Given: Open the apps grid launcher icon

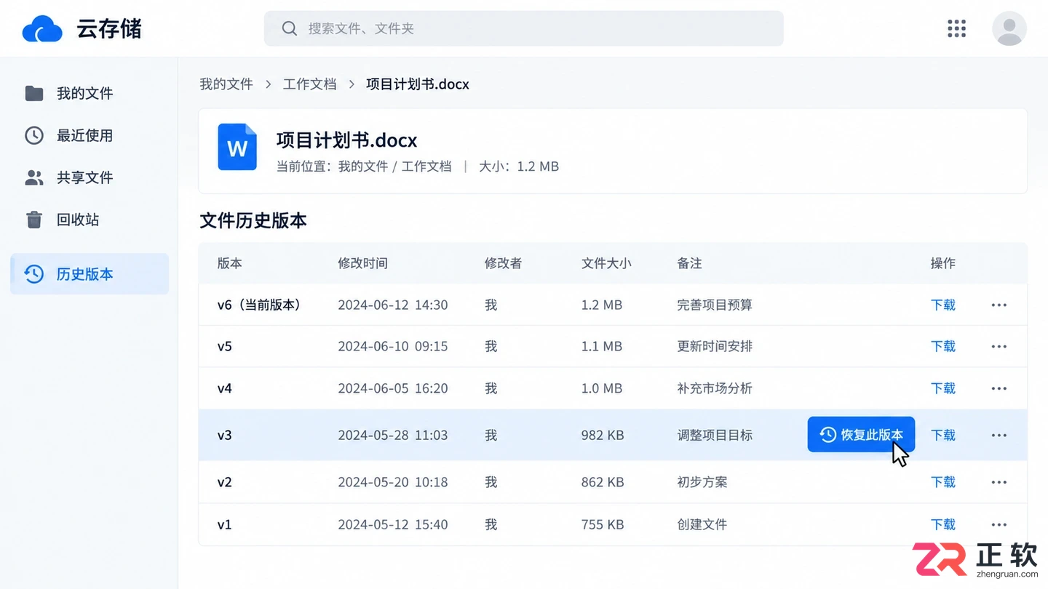Looking at the screenshot, I should [x=956, y=28].
